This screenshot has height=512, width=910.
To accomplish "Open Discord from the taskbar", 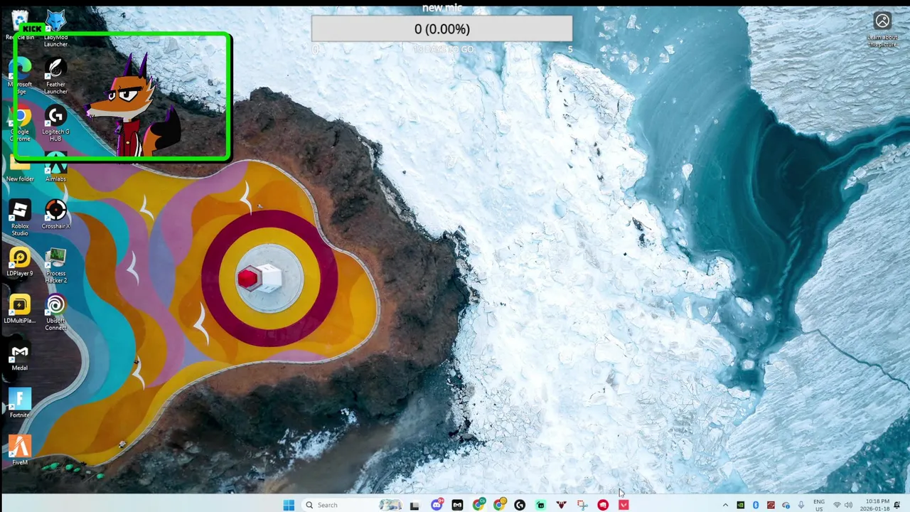I will 437,505.
